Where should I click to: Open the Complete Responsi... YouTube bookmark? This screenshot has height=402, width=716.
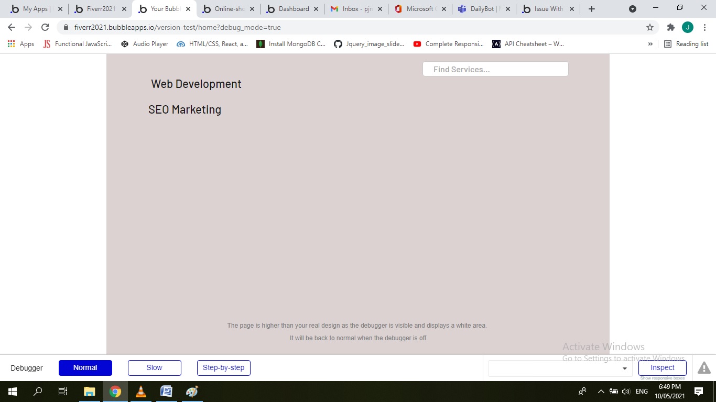449,44
